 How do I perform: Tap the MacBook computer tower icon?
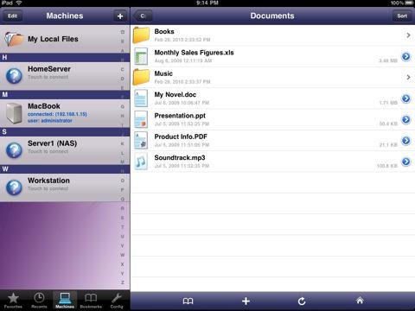click(x=15, y=113)
